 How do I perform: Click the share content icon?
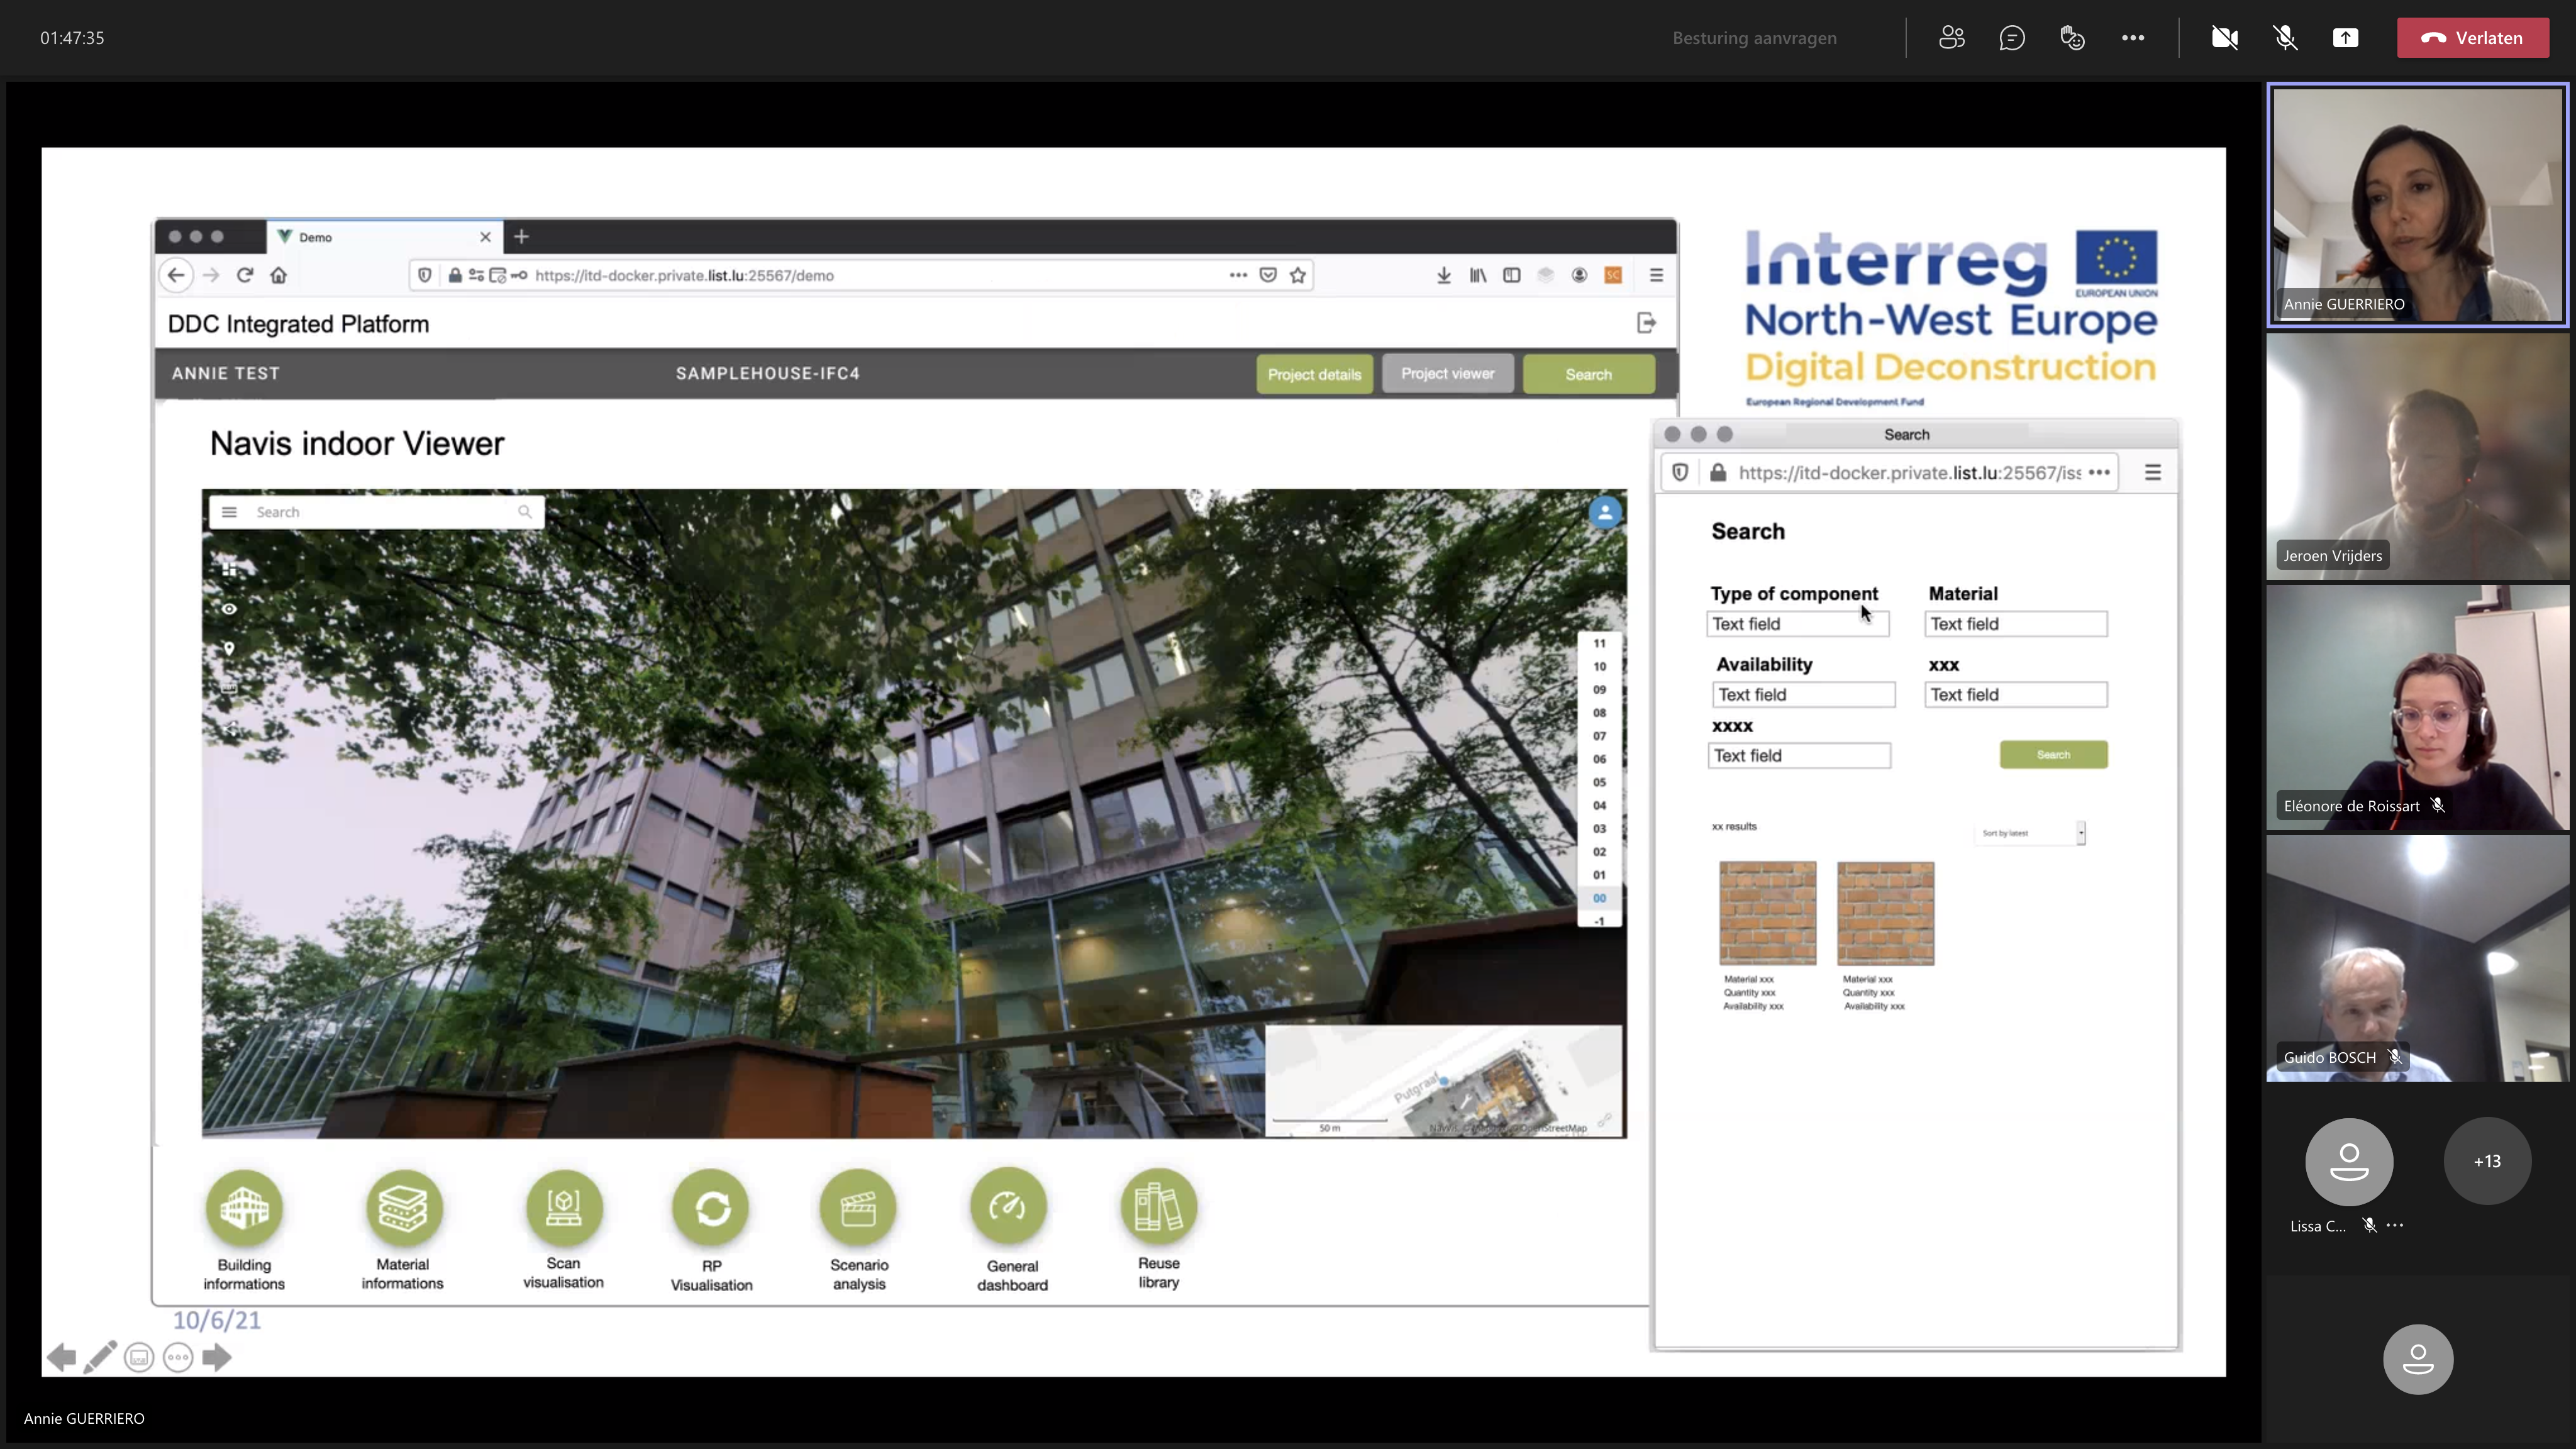(x=2345, y=38)
